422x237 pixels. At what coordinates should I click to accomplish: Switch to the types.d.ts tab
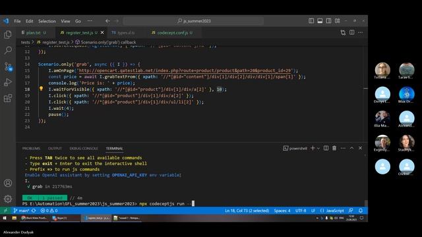tap(126, 32)
